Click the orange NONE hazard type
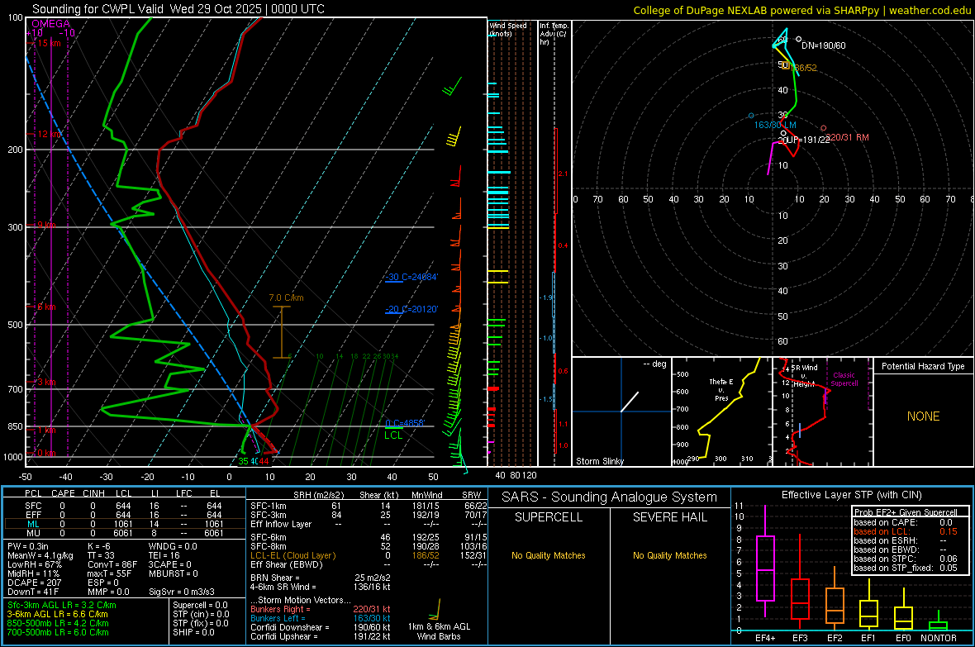 tap(924, 416)
